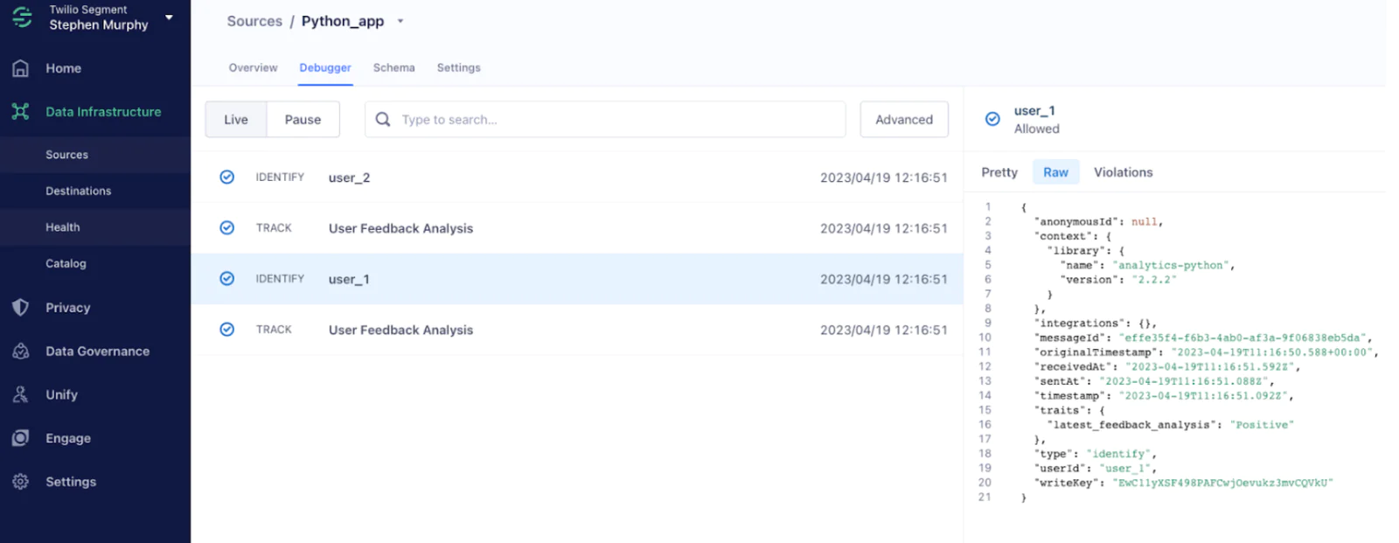
Task: Switch to the Schema tab
Action: [393, 67]
